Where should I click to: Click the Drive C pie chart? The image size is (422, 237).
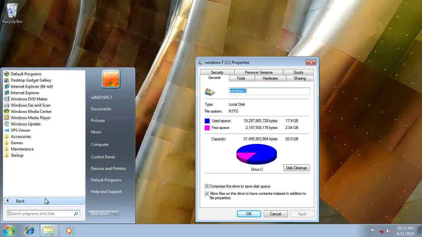[x=256, y=154]
